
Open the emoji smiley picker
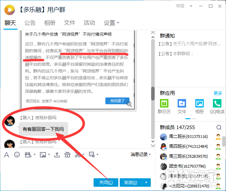point(17,155)
